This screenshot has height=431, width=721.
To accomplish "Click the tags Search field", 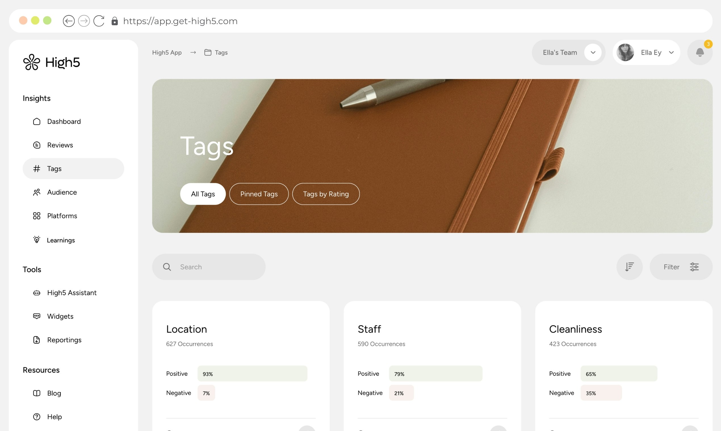I will tap(208, 267).
